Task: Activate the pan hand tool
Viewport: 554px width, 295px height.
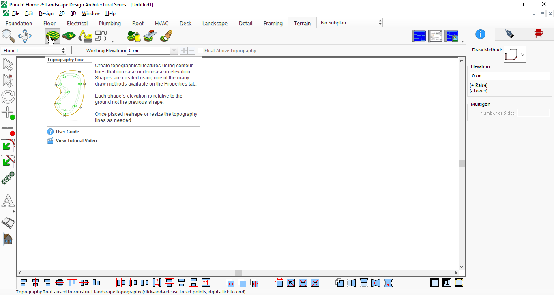Action: (x=25, y=36)
